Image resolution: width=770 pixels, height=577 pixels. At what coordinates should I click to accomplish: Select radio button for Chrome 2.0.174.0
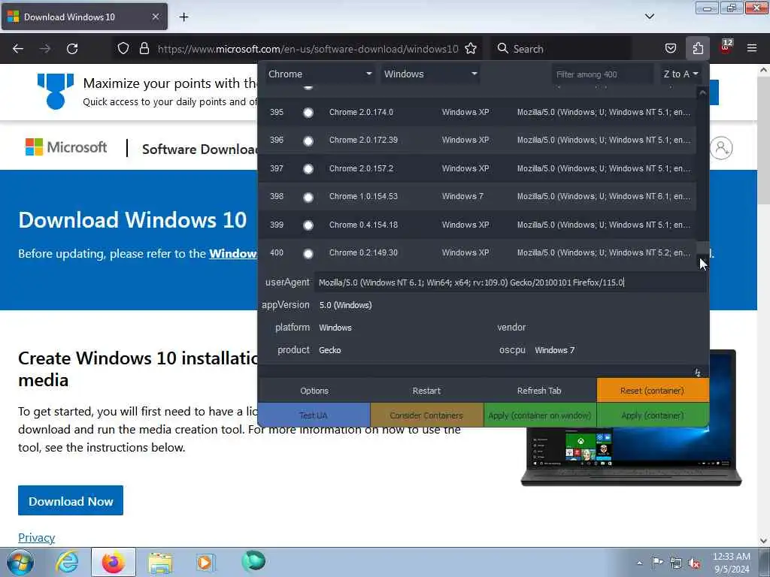click(308, 113)
